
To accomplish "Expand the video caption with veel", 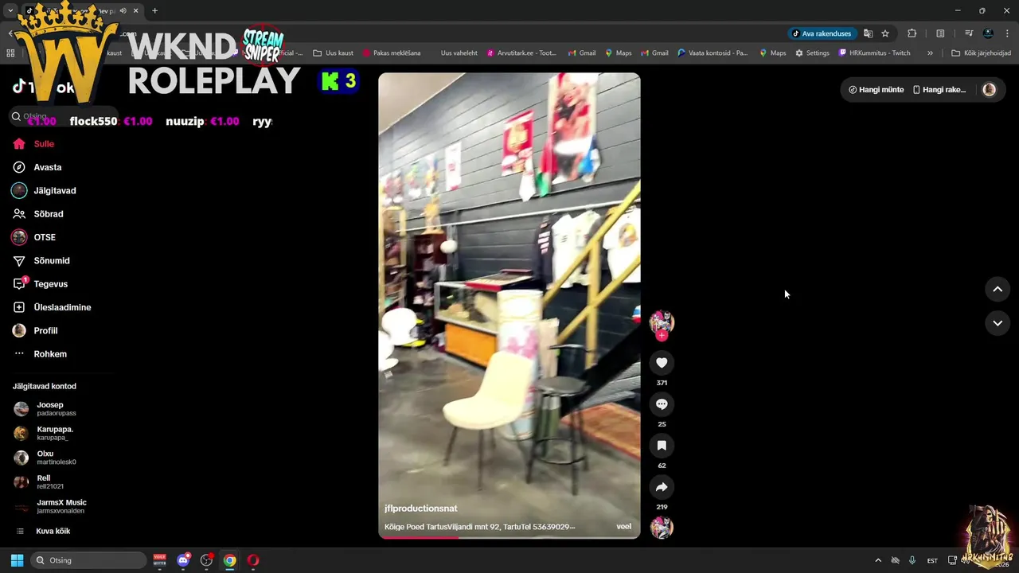I will coord(623,527).
